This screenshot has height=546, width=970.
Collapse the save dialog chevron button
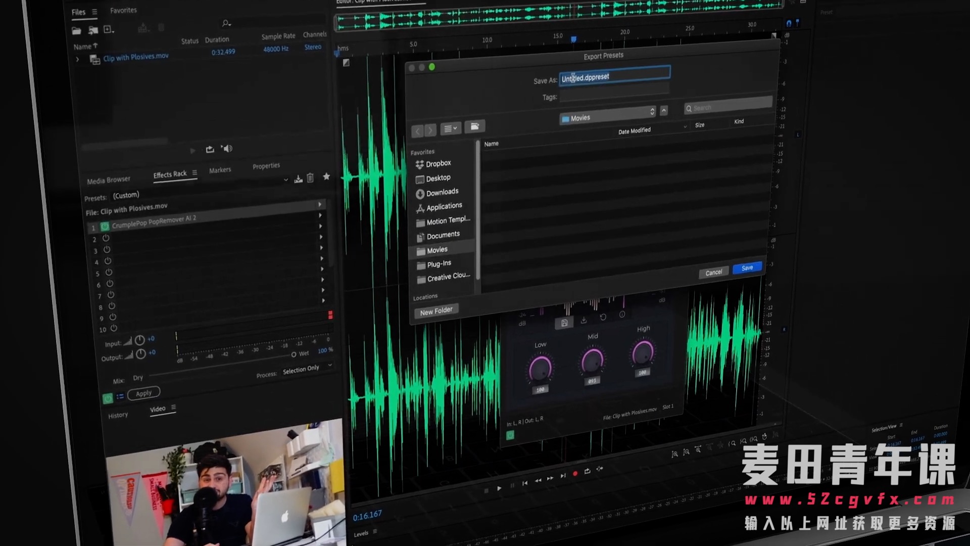coord(664,110)
